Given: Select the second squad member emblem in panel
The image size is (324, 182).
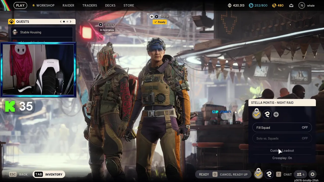Looking at the screenshot, I should click(267, 114).
